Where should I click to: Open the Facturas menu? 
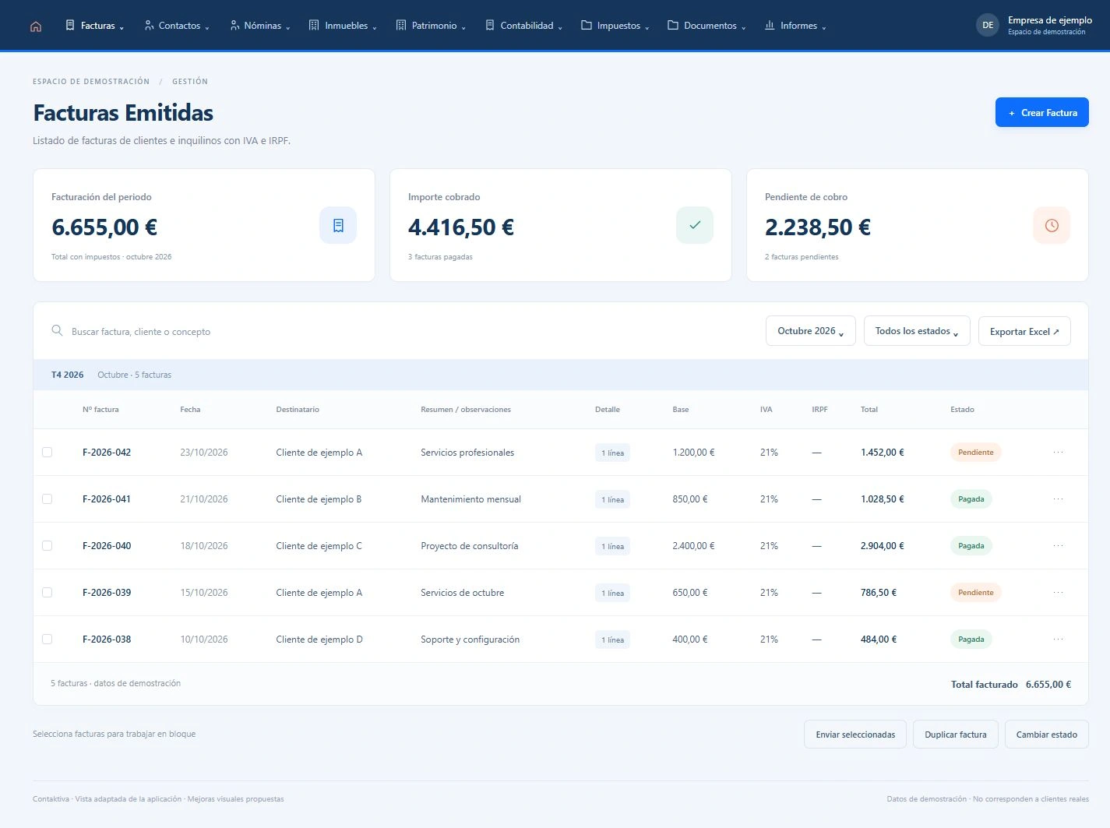pyautogui.click(x=94, y=26)
